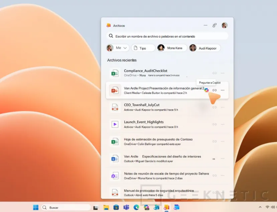The width and height of the screenshot is (277, 212).
Task: Launch Microsoft Edge from the taskbar
Action: tap(137, 207)
